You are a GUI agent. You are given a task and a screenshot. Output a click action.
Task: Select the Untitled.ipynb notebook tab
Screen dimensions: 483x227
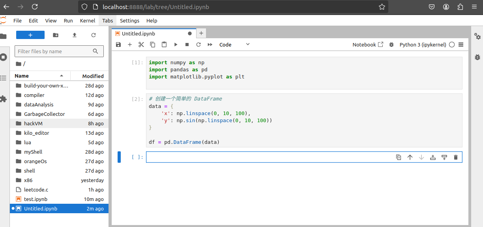pyautogui.click(x=154, y=33)
